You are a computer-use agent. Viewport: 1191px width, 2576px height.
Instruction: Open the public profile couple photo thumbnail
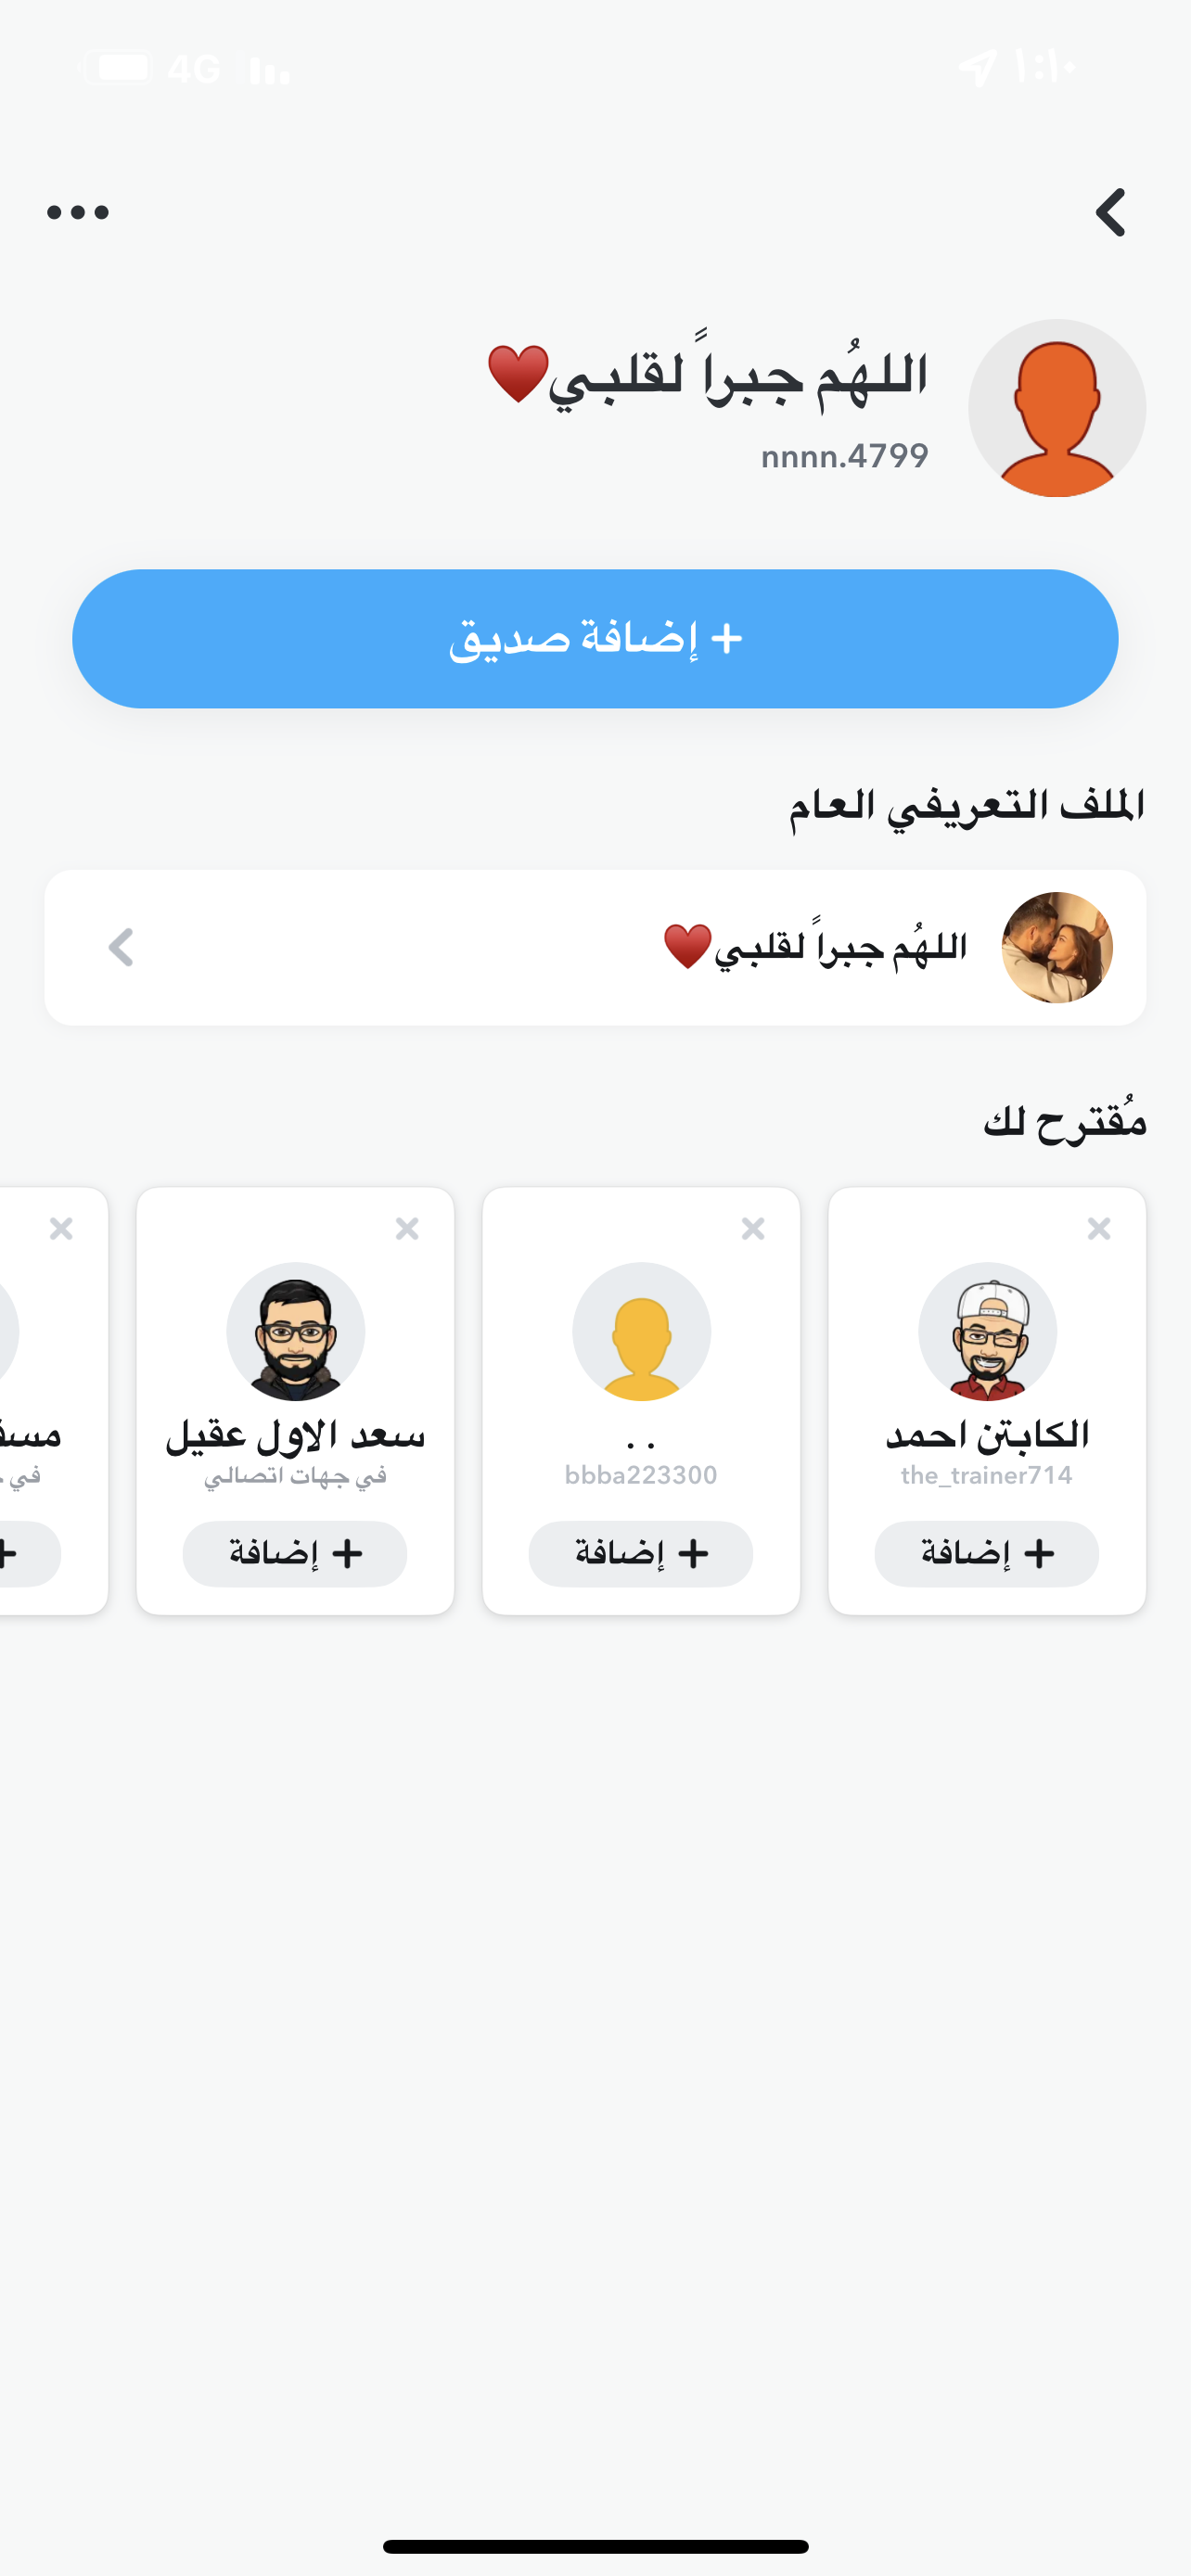tap(1057, 947)
